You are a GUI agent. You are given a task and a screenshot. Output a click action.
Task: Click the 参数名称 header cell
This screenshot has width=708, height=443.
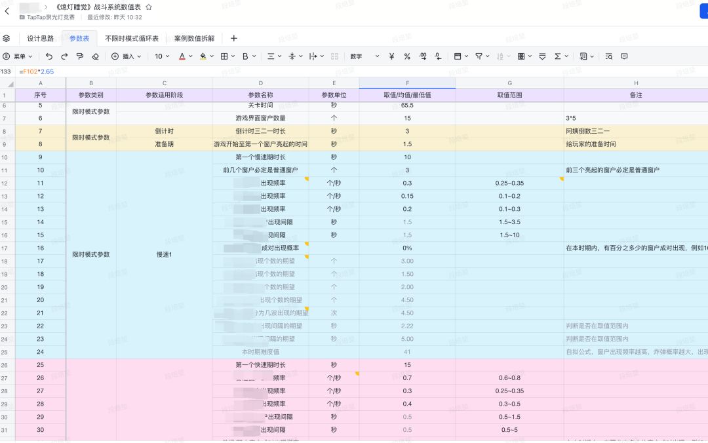[x=260, y=95]
